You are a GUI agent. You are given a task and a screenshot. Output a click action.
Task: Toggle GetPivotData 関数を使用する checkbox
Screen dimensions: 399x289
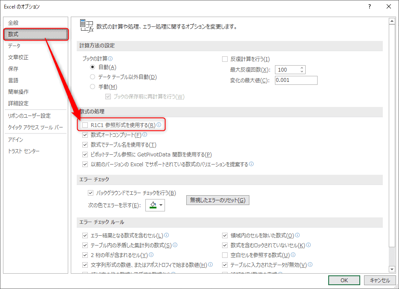click(x=85, y=154)
